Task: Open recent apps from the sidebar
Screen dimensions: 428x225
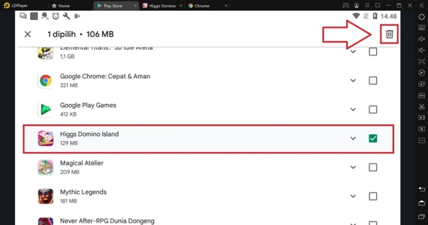Action: point(421,216)
